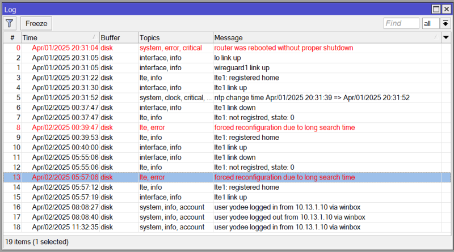
Task: Select 'lte1: not registred, state: 0' row 7
Action: pos(254,118)
